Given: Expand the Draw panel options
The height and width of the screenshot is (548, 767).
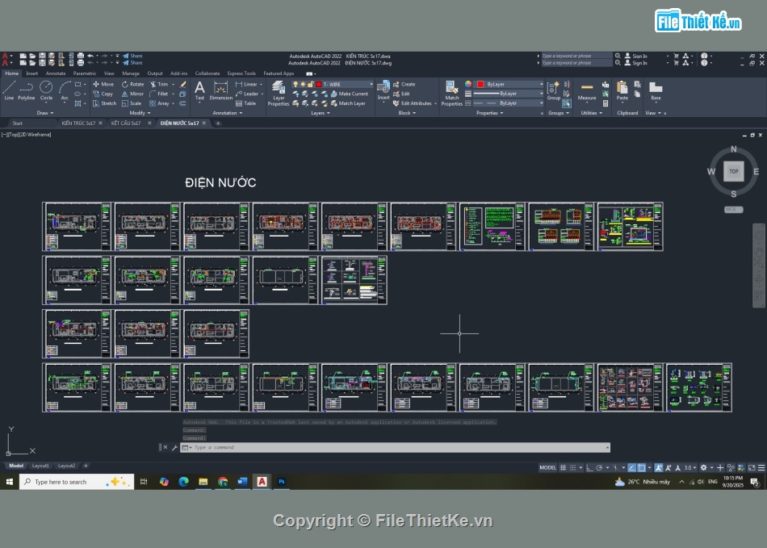Looking at the screenshot, I should click(44, 113).
